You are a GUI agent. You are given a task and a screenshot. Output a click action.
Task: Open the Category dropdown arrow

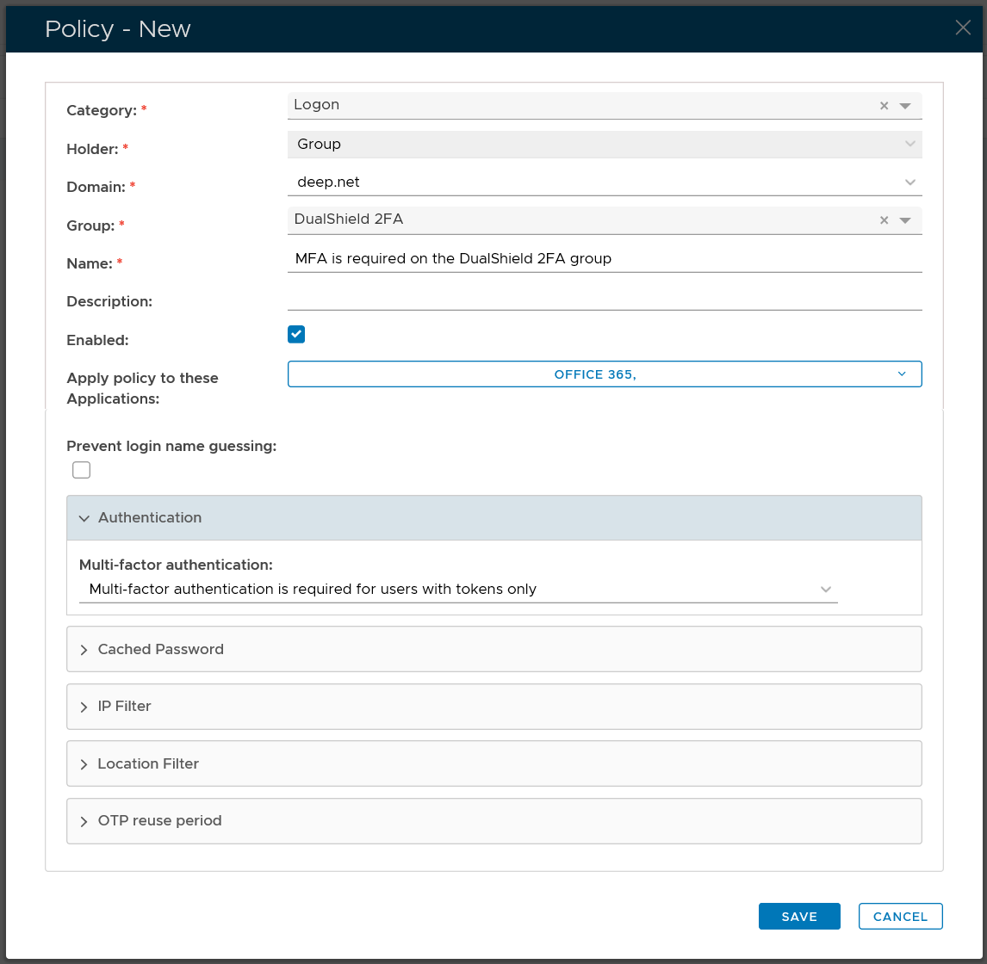[x=905, y=106]
